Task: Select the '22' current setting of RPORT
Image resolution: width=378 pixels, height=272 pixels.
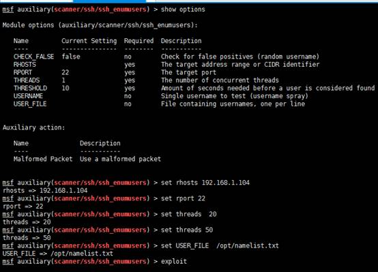Action: tap(66, 72)
